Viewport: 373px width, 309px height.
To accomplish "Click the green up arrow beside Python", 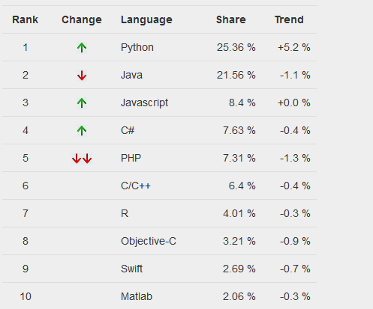I will [82, 48].
